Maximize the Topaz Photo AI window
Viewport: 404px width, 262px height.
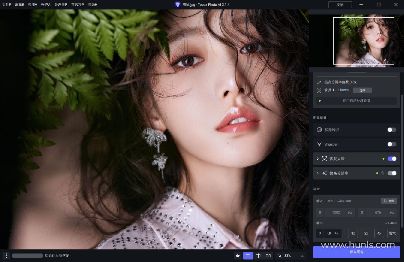point(378,5)
